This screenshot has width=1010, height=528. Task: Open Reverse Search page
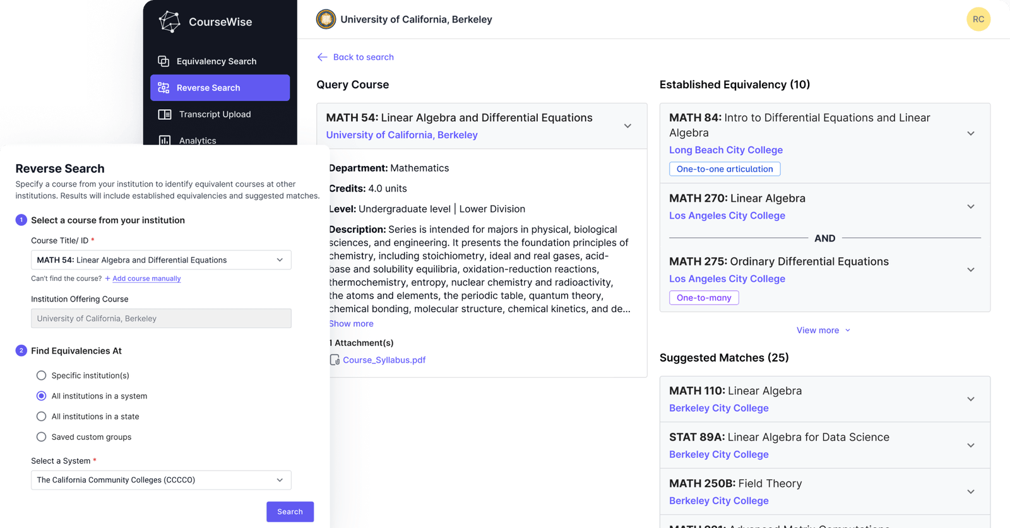tap(220, 88)
